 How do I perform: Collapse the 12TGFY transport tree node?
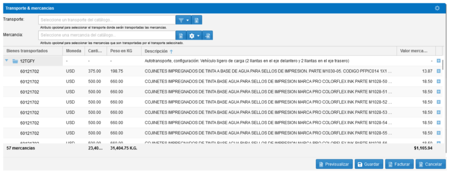pos(7,61)
